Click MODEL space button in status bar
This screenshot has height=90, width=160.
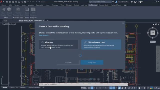tap(84, 88)
